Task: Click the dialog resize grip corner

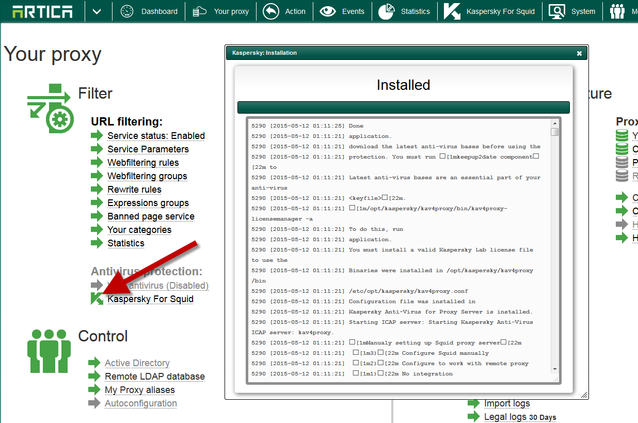Action: pyautogui.click(x=584, y=395)
